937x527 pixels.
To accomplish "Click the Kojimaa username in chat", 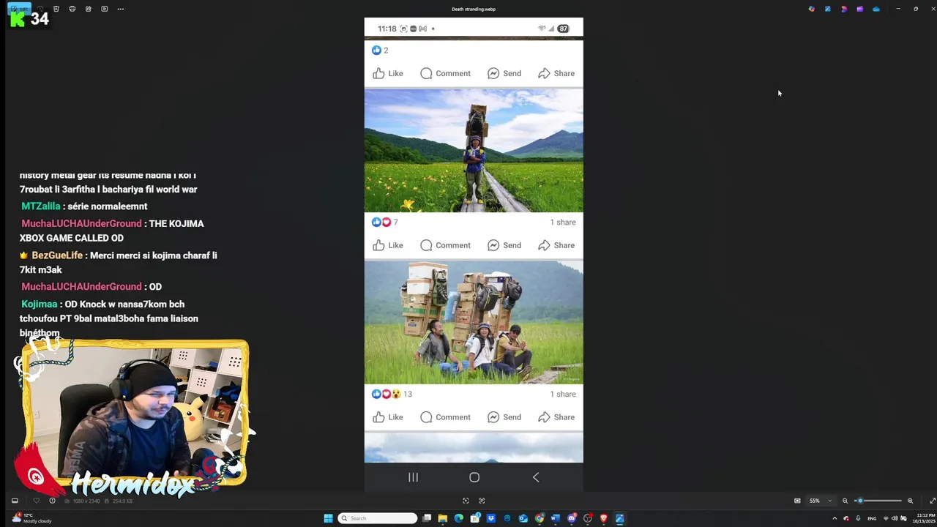I will pos(40,304).
